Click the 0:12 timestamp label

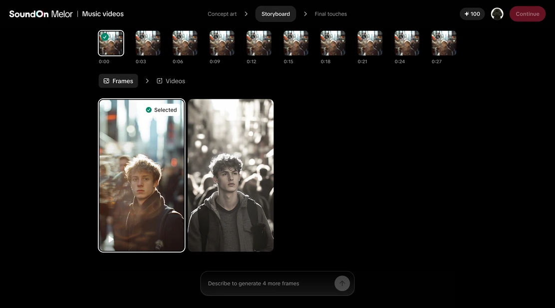click(252, 61)
